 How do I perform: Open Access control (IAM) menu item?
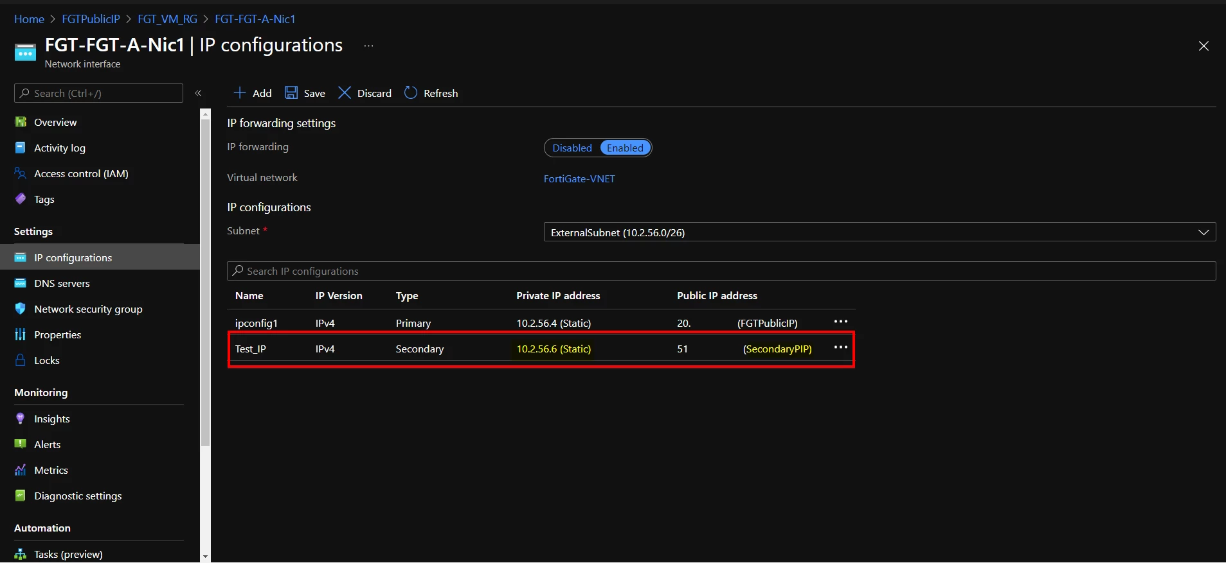tap(81, 173)
